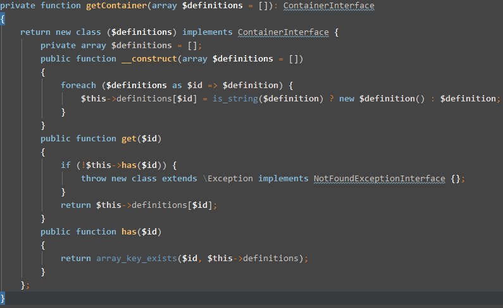Click 'return $this->definitions[$id];' line
This screenshot has height=308, width=503.
tap(139, 205)
